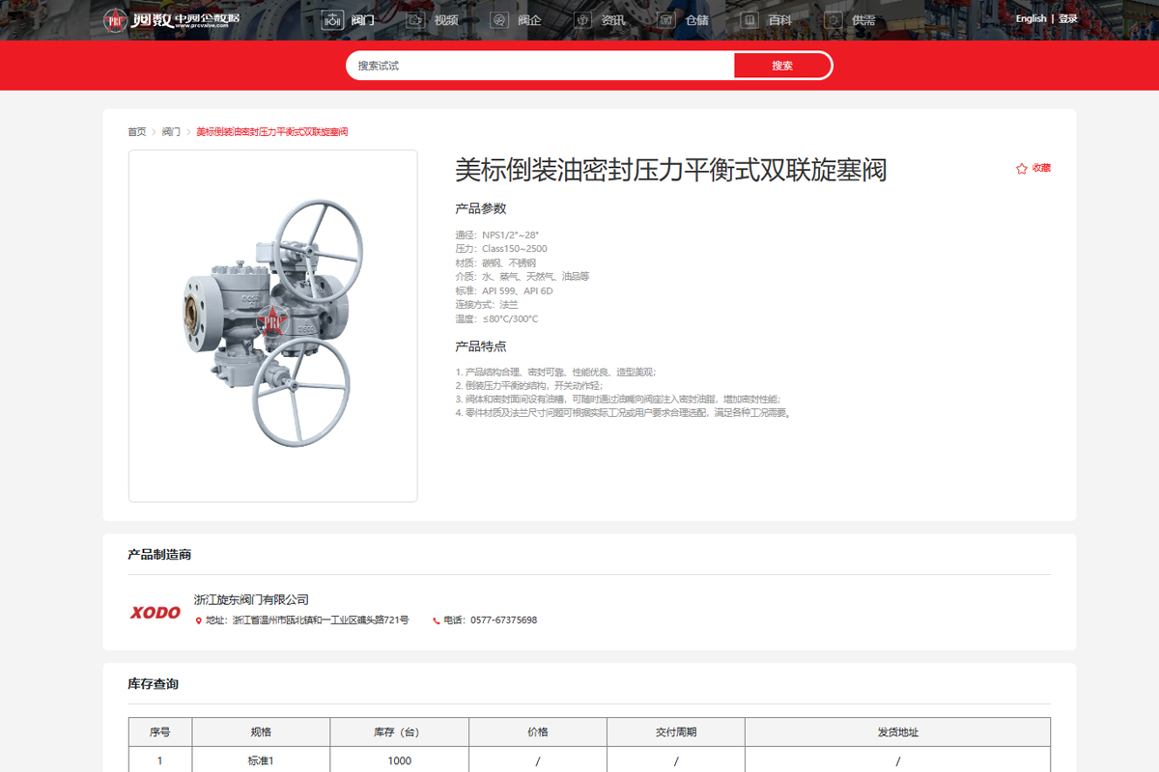The image size is (1159, 772).
Task: Select 阀门 in the breadcrumb path
Action: [x=171, y=131]
